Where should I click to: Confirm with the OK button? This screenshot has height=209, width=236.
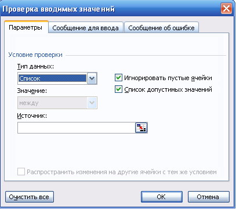(x=162, y=197)
